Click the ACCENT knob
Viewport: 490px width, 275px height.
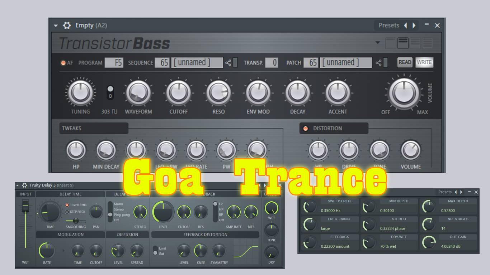[338, 93]
